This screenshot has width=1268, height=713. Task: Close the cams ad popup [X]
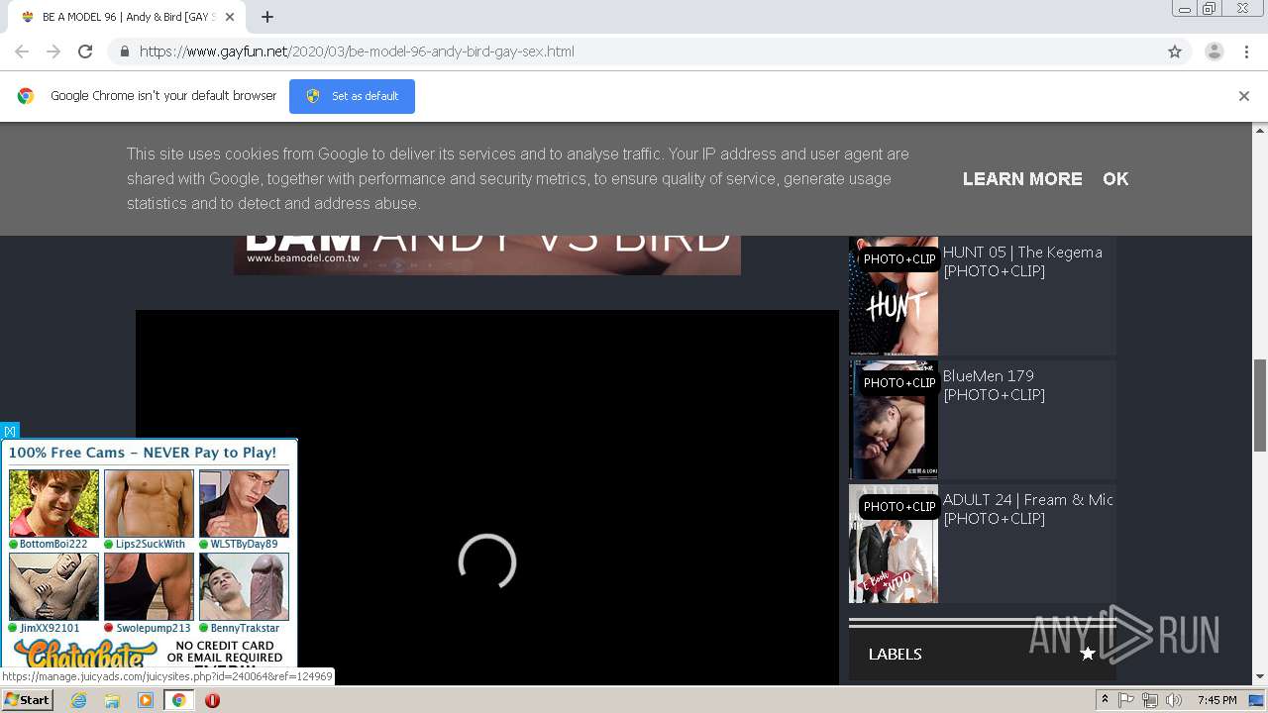click(10, 431)
